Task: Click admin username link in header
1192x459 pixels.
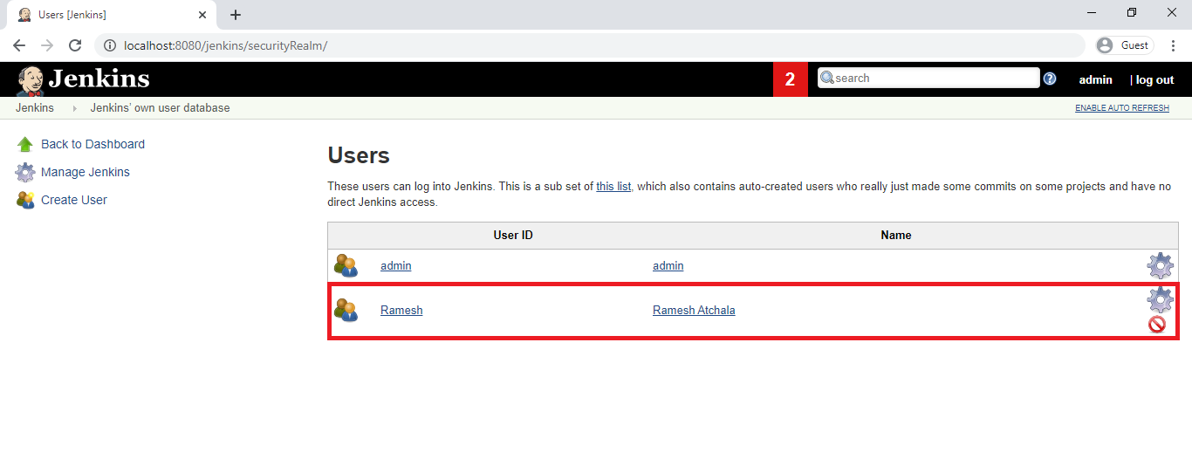Action: (x=1096, y=79)
